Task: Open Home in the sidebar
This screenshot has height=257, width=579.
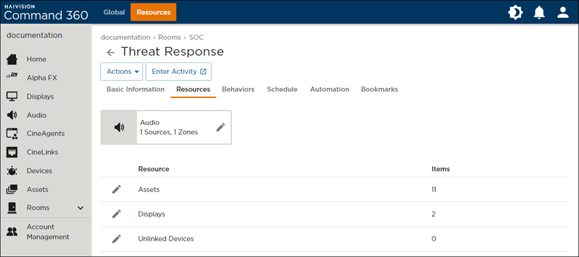Action: pos(36,59)
